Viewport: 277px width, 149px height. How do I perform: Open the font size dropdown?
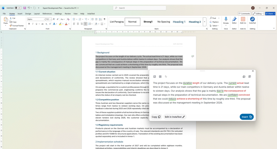[x=51, y=19]
